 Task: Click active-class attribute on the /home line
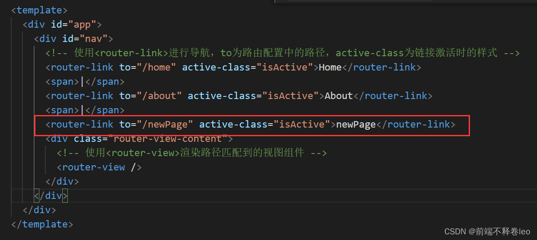[216, 67]
